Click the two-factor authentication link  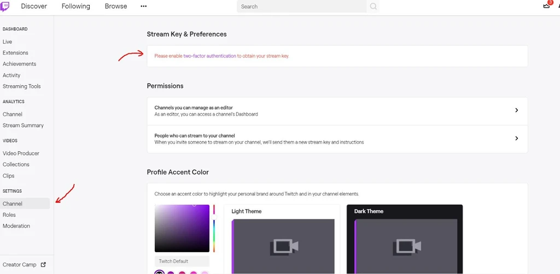click(x=209, y=56)
